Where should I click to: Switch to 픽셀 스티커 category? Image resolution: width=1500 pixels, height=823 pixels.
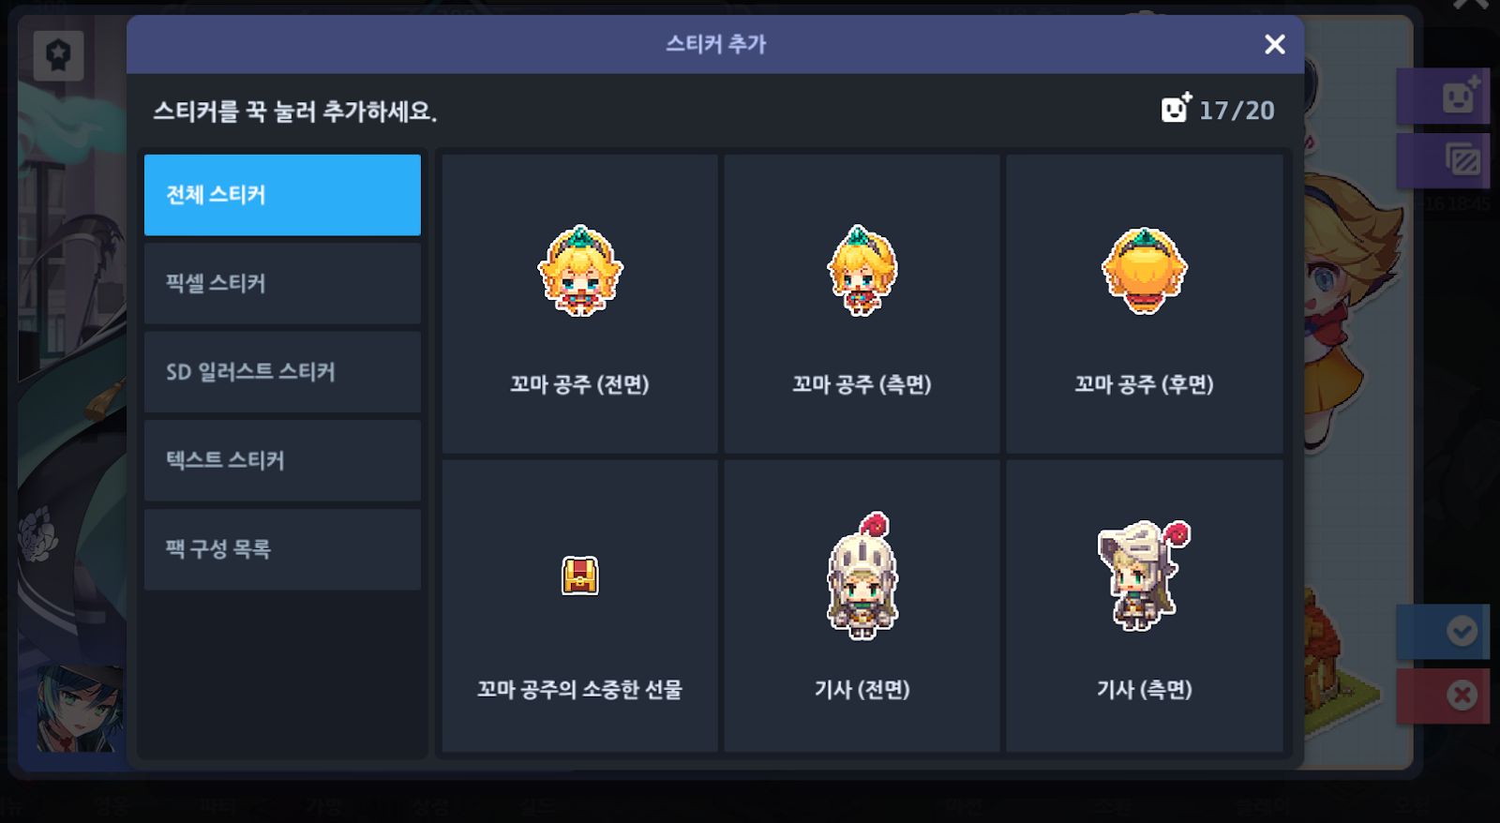coord(282,283)
